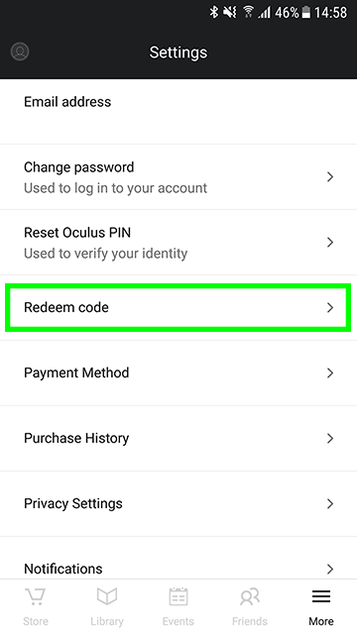Tap the Wi-Fi status icon

(x=249, y=12)
